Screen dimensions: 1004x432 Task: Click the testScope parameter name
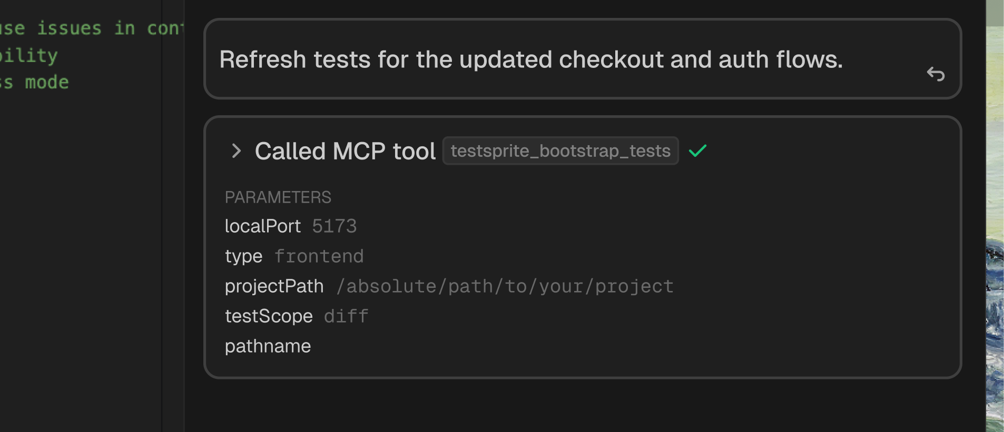(269, 316)
